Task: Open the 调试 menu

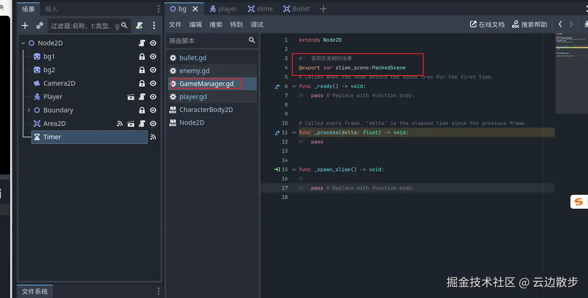Action: tap(257, 25)
